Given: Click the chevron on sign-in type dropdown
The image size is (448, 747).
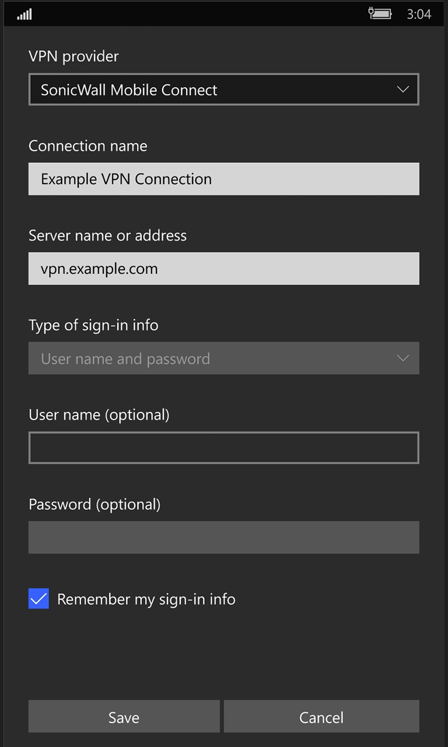Looking at the screenshot, I should pyautogui.click(x=402, y=358).
